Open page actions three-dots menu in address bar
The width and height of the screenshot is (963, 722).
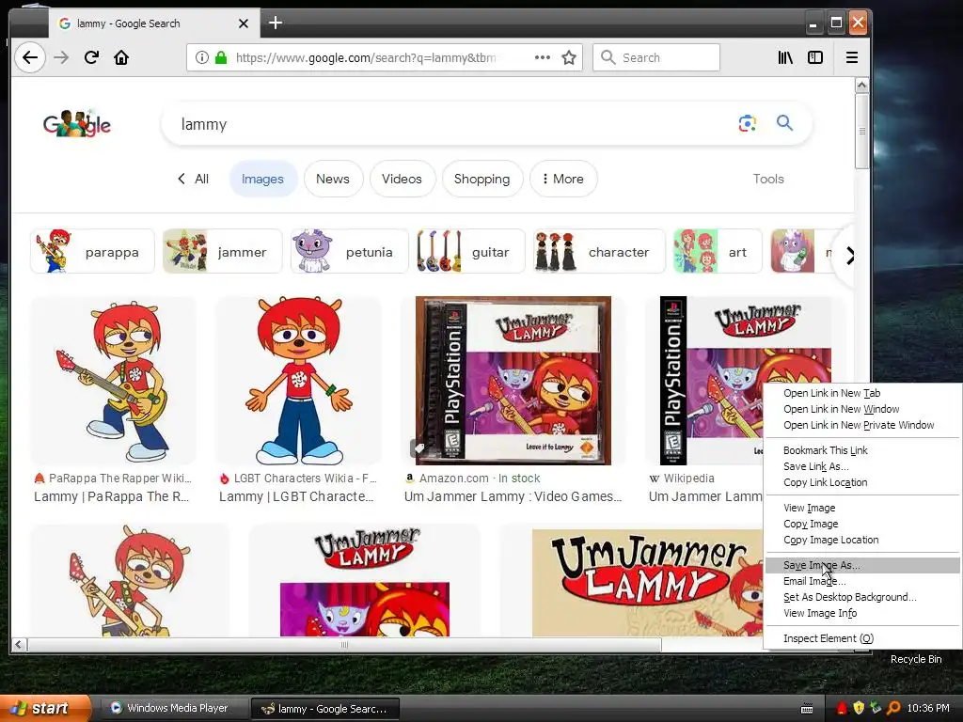point(543,57)
